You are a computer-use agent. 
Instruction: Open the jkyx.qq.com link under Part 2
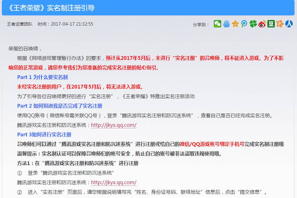(x=114, y=125)
